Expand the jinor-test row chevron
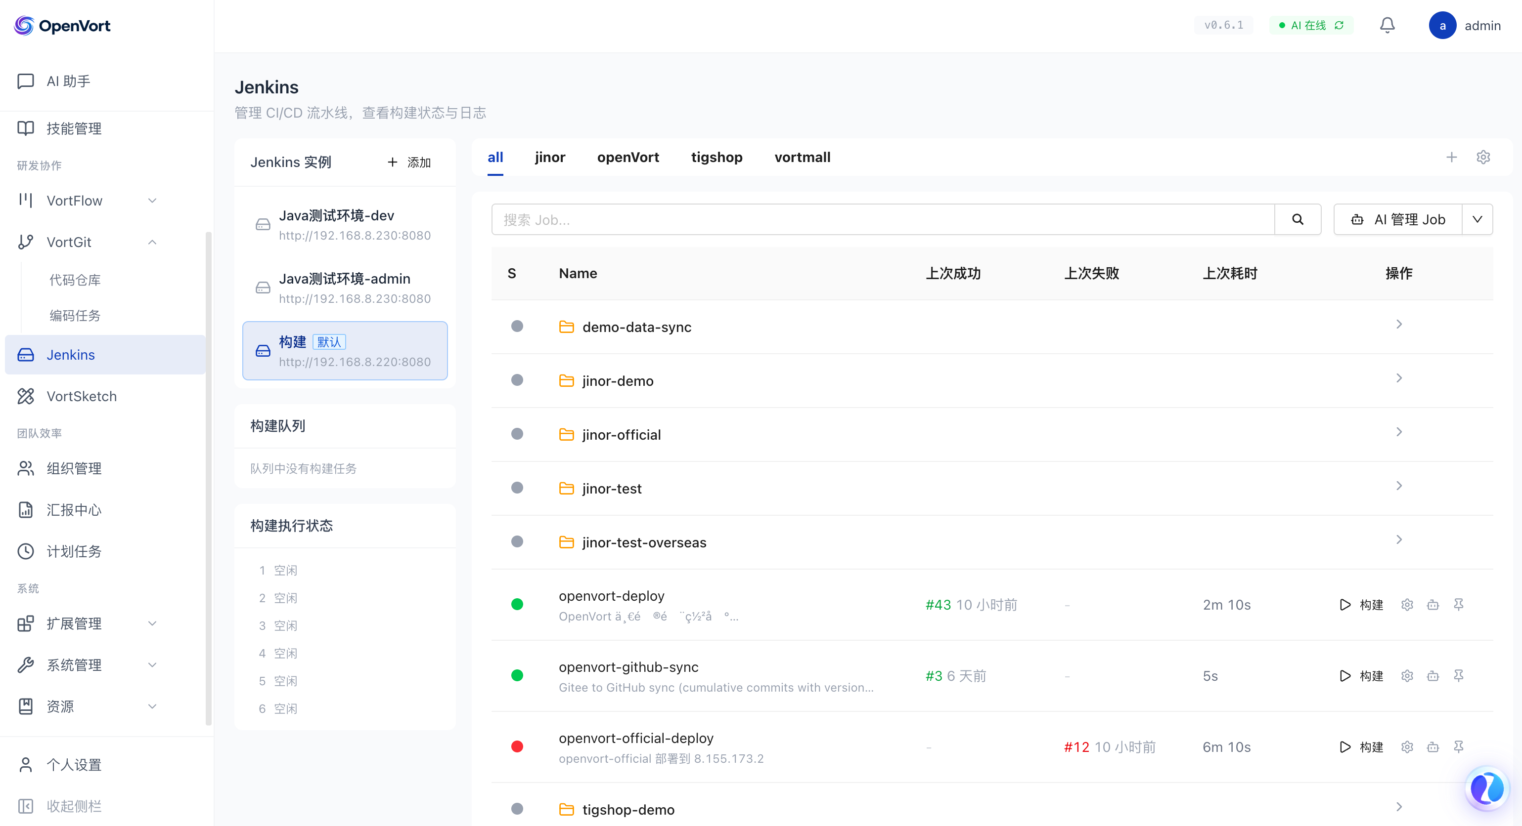This screenshot has height=826, width=1522. point(1398,485)
